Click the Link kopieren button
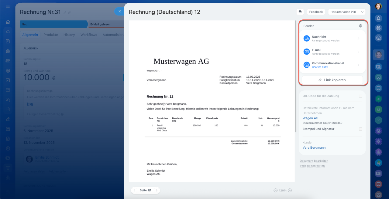 pos(332,80)
